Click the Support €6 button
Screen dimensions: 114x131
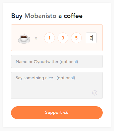point(57,113)
